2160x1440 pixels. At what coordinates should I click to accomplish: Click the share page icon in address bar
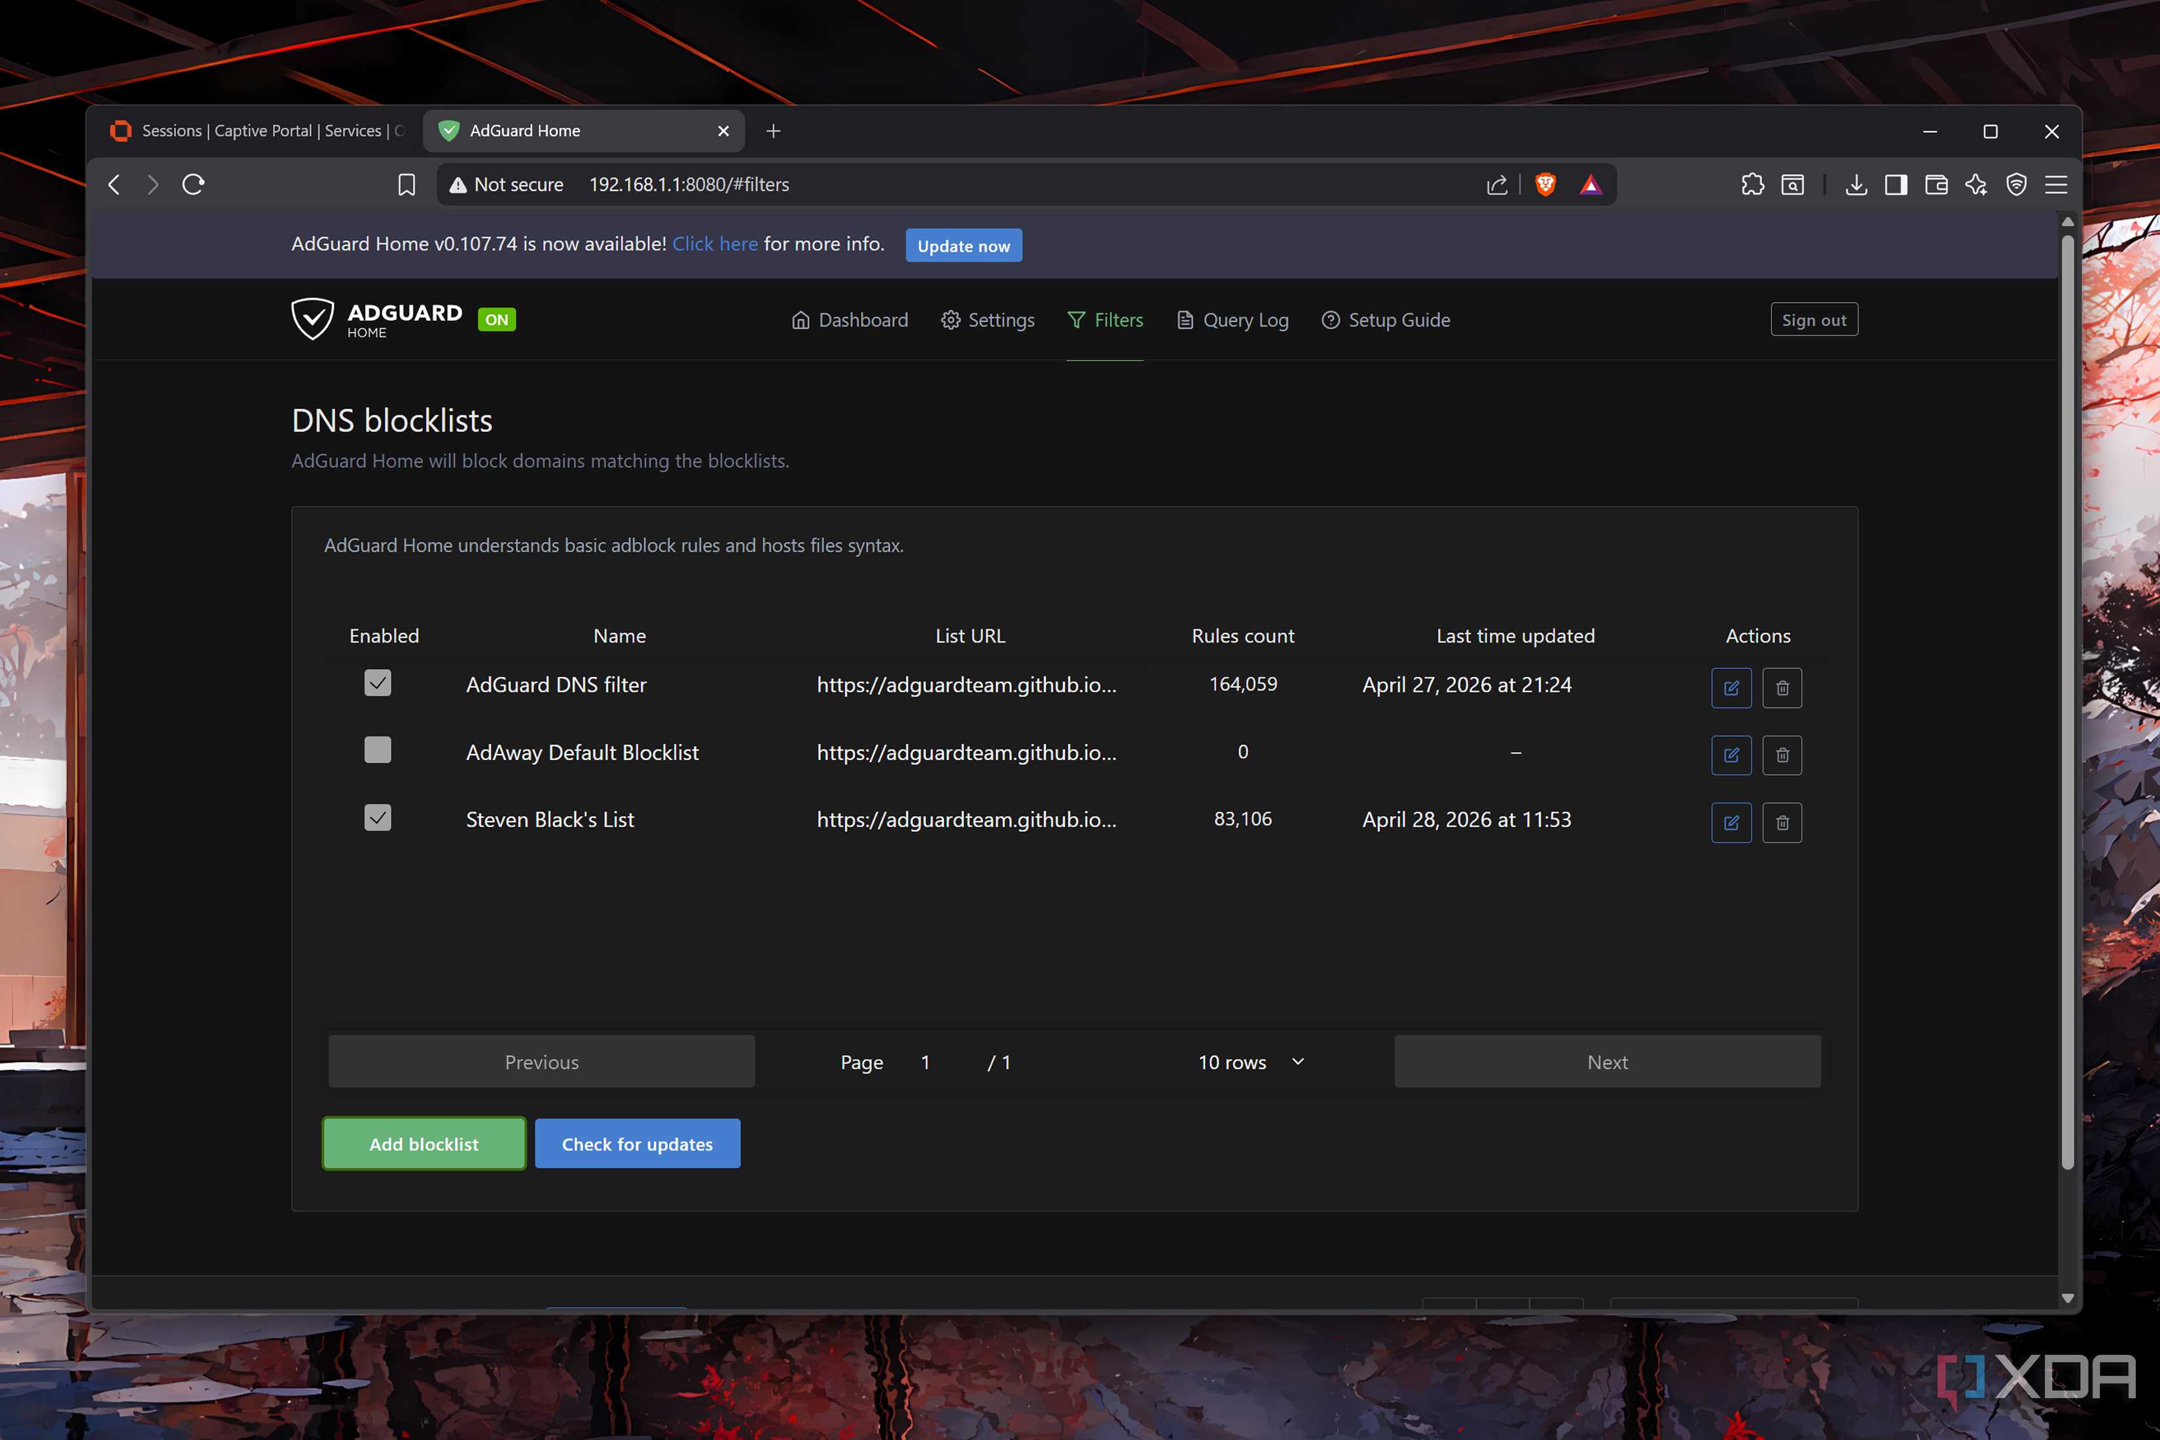tap(1497, 185)
